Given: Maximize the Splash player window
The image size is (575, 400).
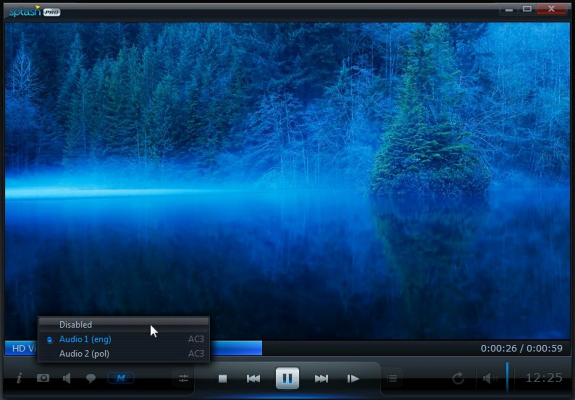Looking at the screenshot, I should [x=527, y=9].
